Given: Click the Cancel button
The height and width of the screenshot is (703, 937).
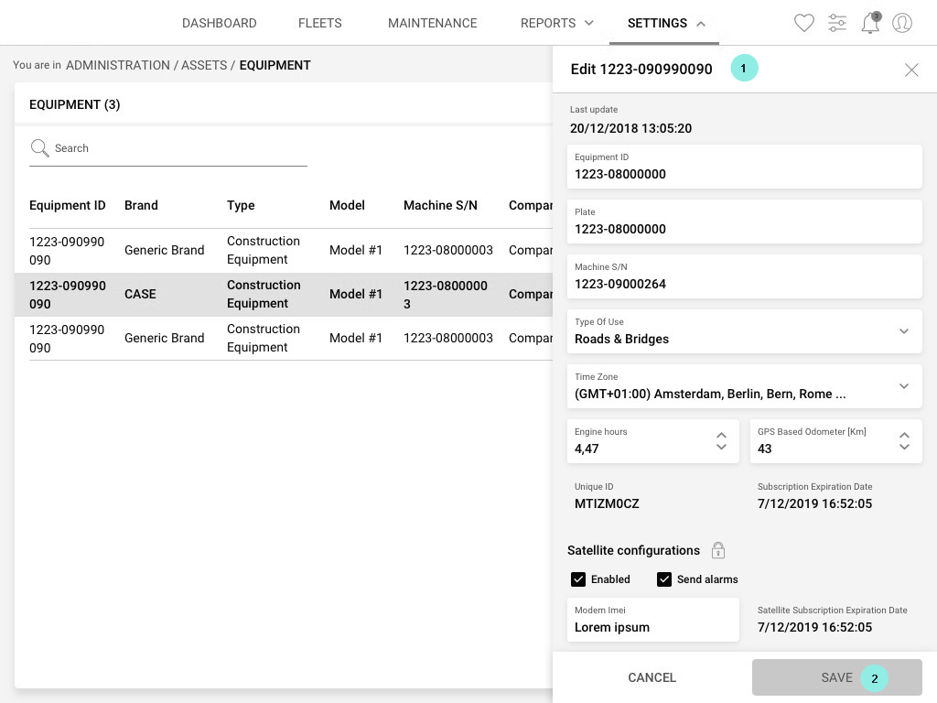Looking at the screenshot, I should (x=652, y=677).
